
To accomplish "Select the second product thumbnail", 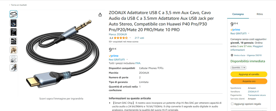I will point(13,23).
